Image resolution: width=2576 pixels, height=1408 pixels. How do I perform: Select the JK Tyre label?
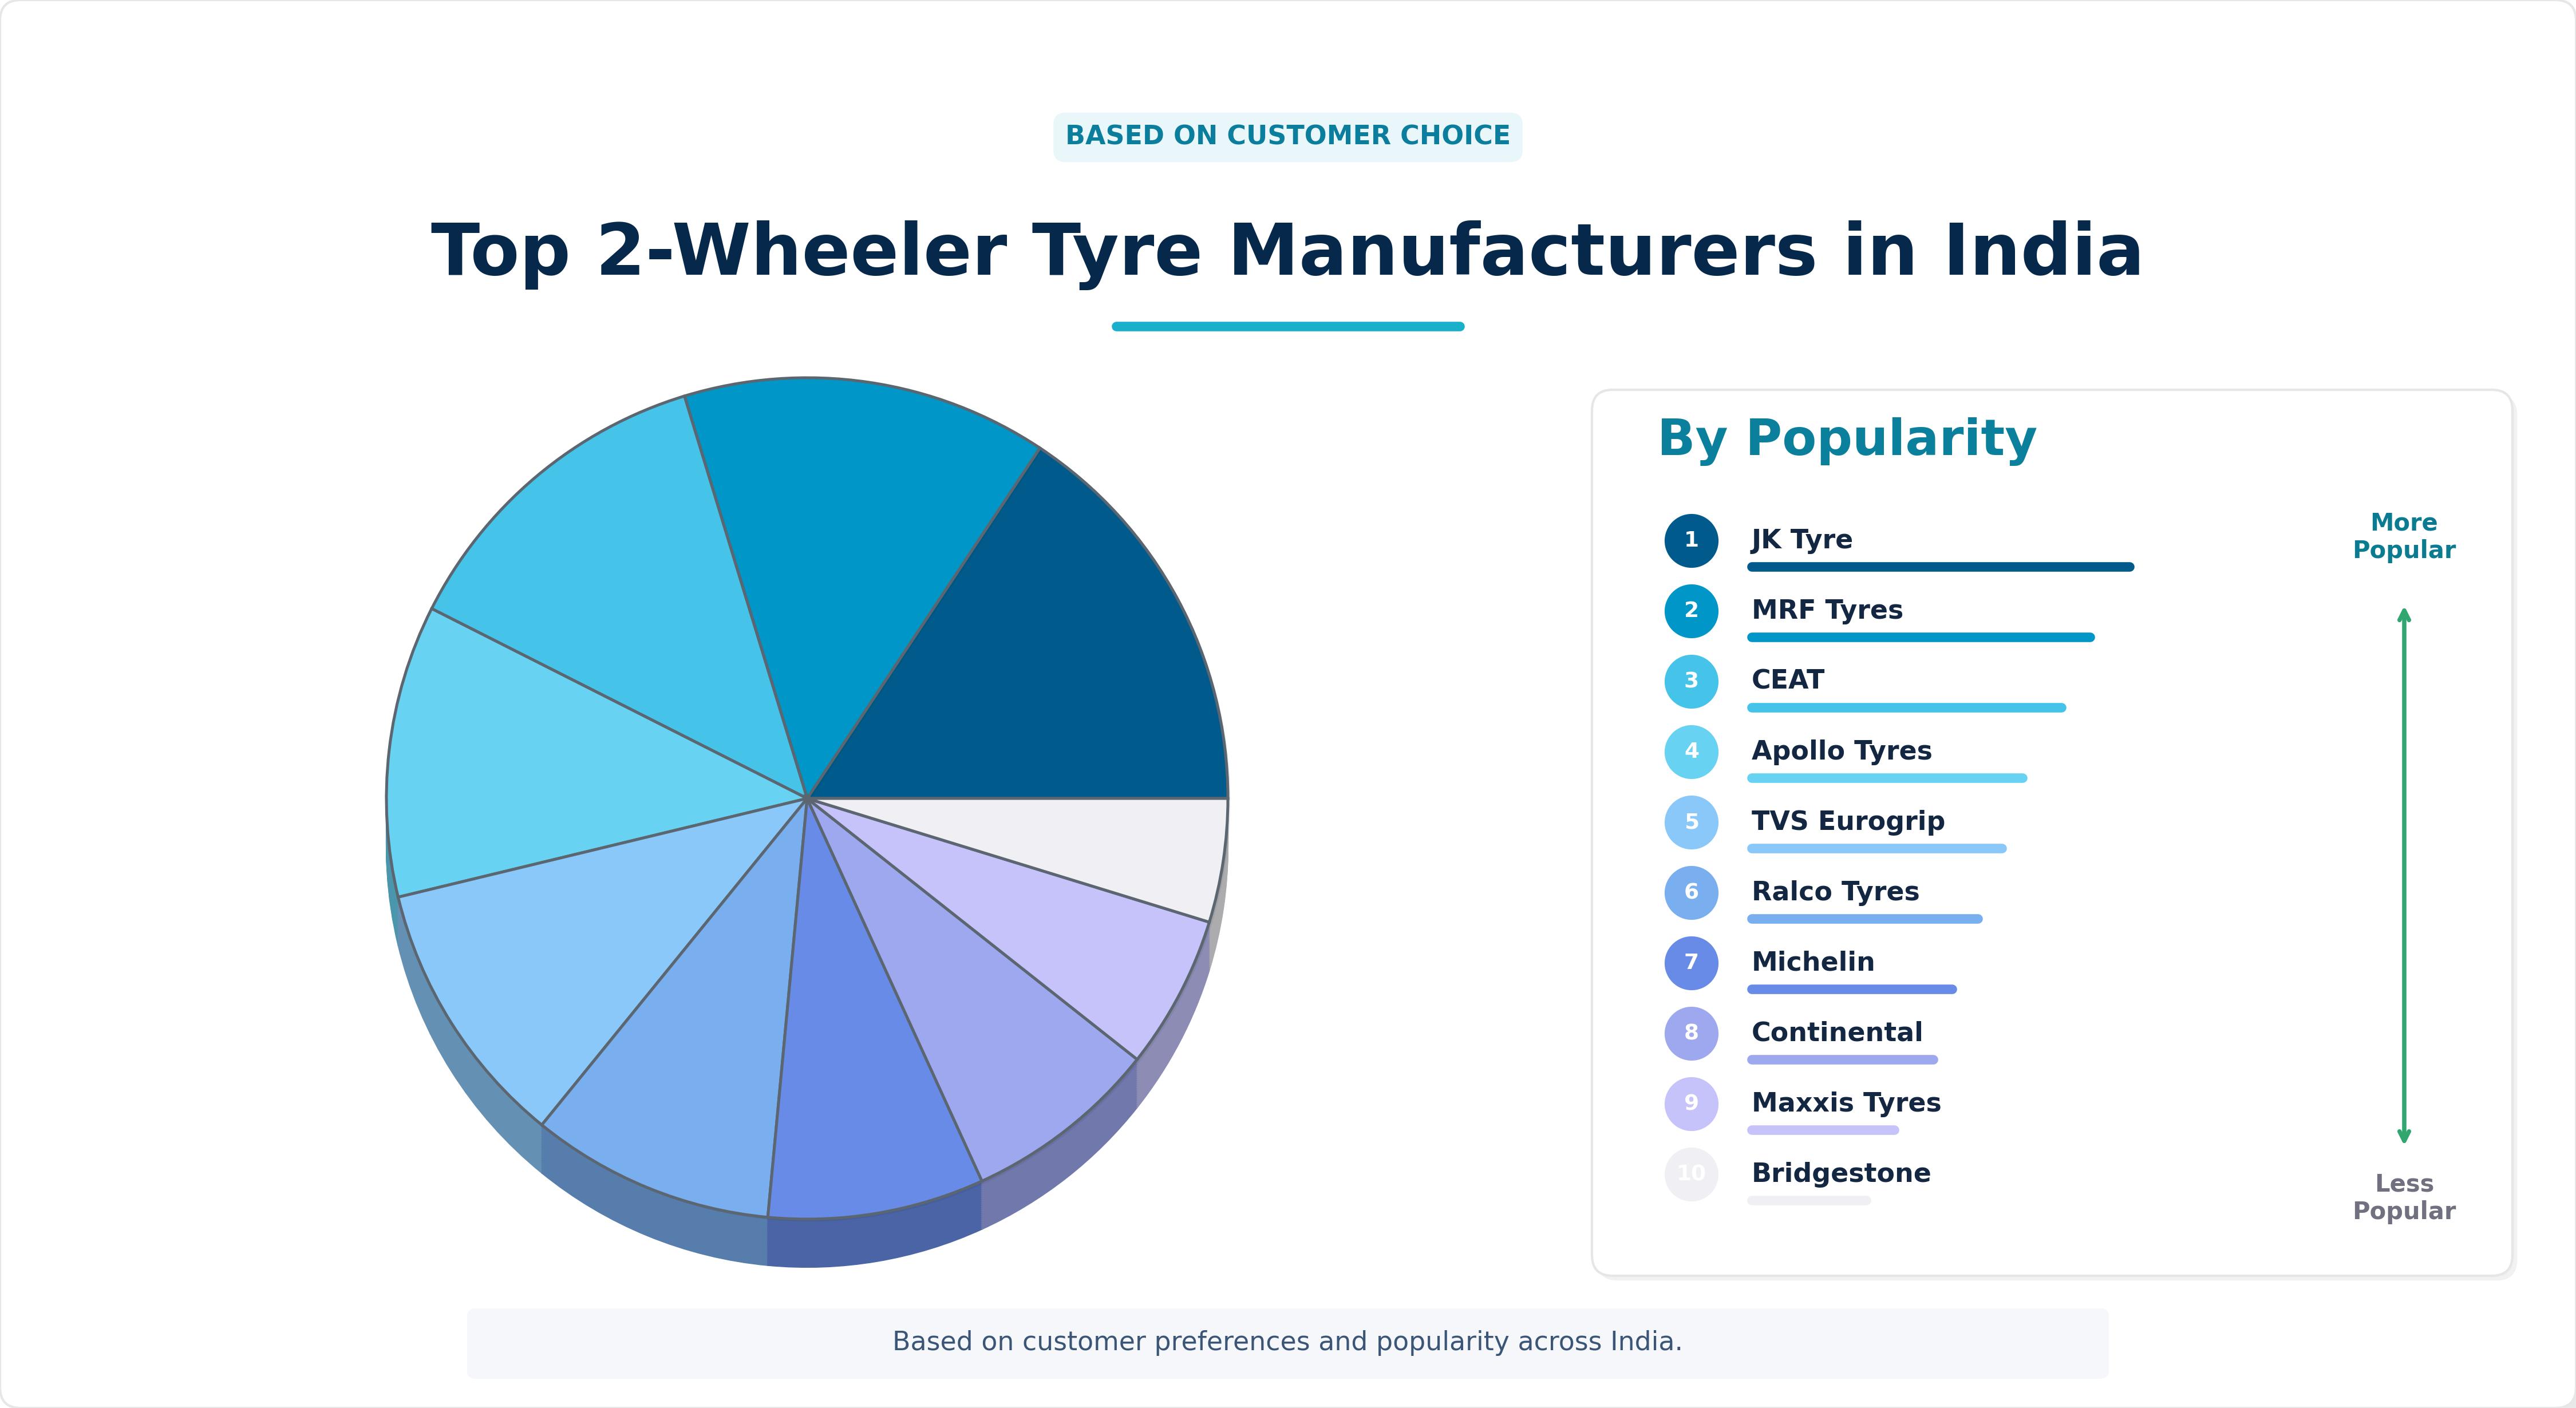pos(1801,539)
